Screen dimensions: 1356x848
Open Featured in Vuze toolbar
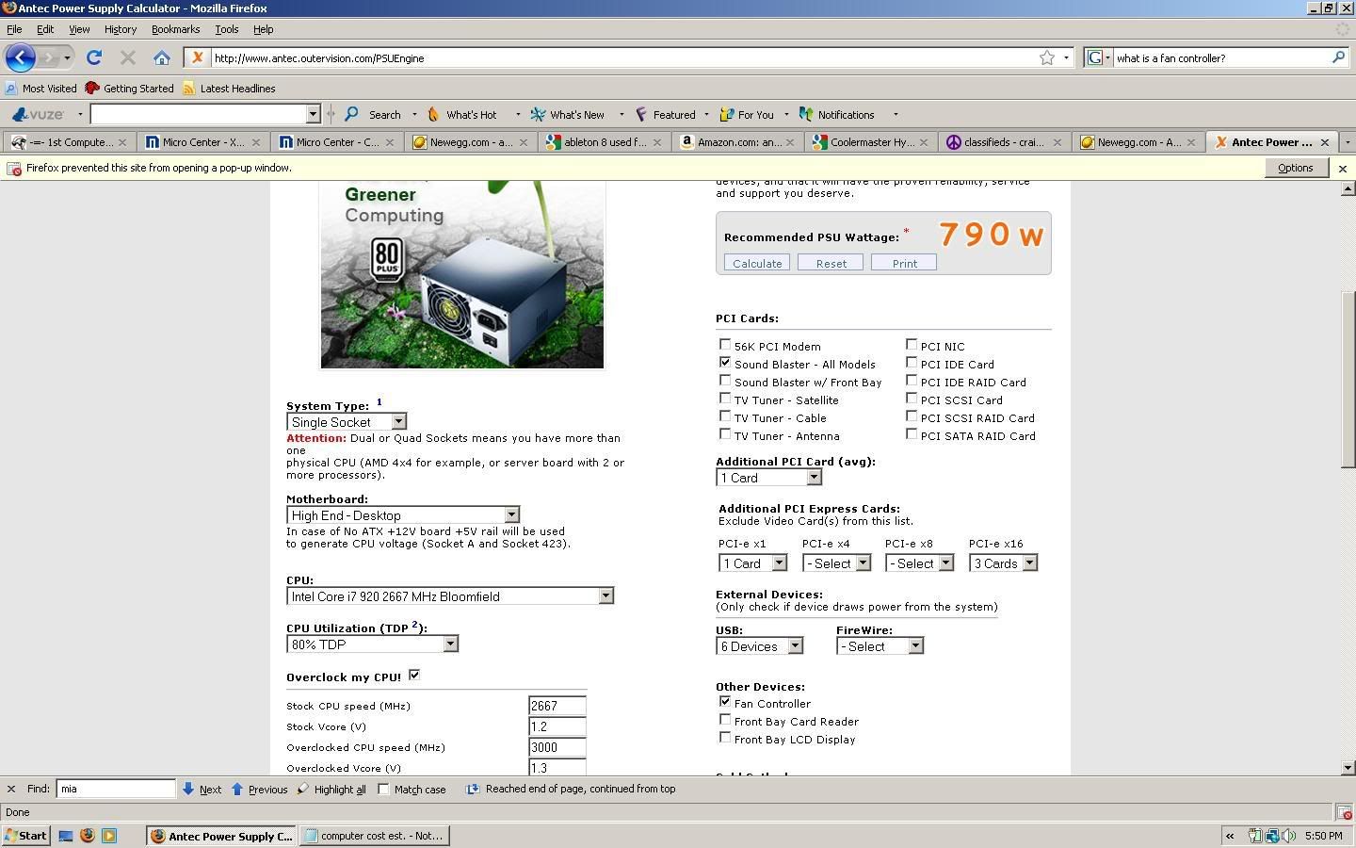click(x=665, y=114)
